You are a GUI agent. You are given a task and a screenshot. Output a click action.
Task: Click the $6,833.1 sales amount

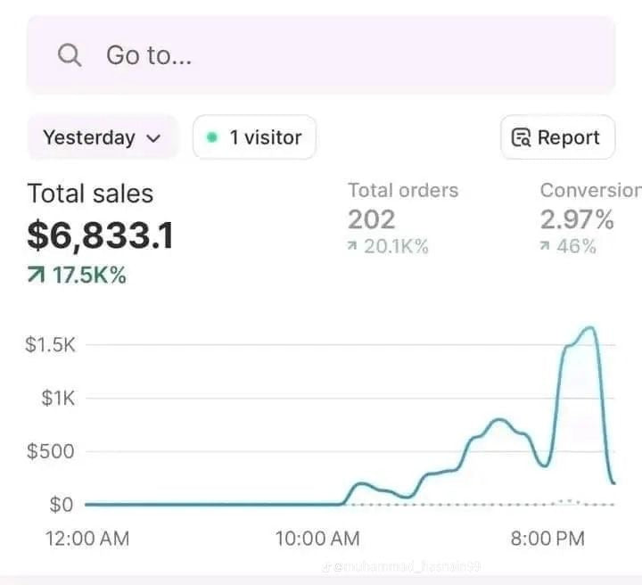[x=100, y=235]
